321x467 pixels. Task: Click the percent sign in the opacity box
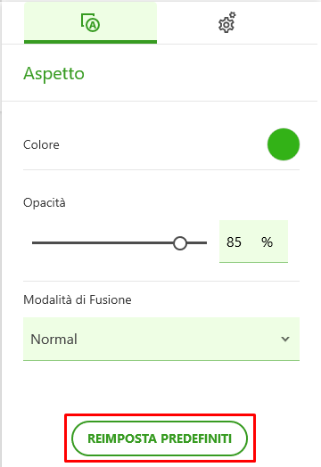[267, 242]
